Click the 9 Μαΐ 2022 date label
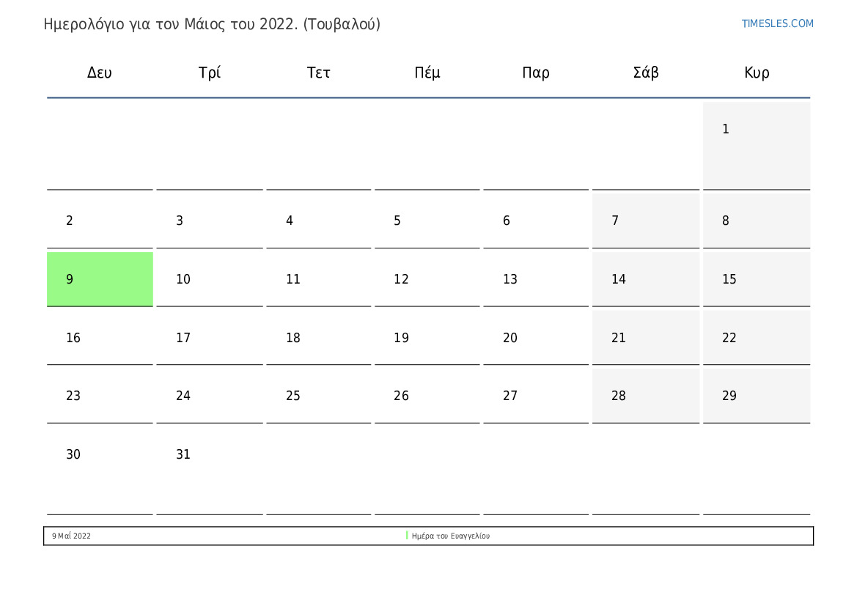 [x=72, y=536]
